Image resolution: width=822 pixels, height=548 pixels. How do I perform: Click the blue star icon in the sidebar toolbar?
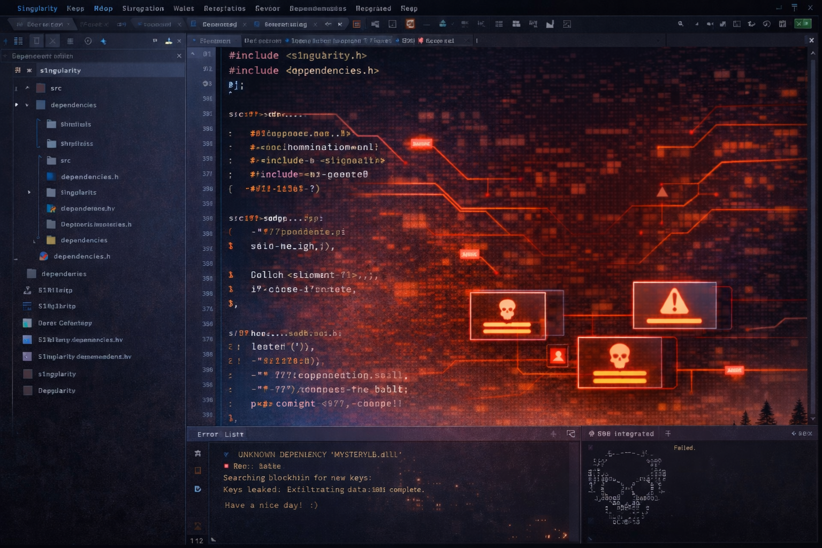coord(103,41)
